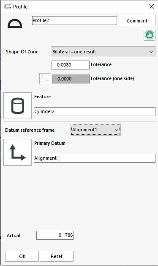Open the green statistics chart icon
Image resolution: width=158 pixels, height=266 pixels.
(150, 35)
